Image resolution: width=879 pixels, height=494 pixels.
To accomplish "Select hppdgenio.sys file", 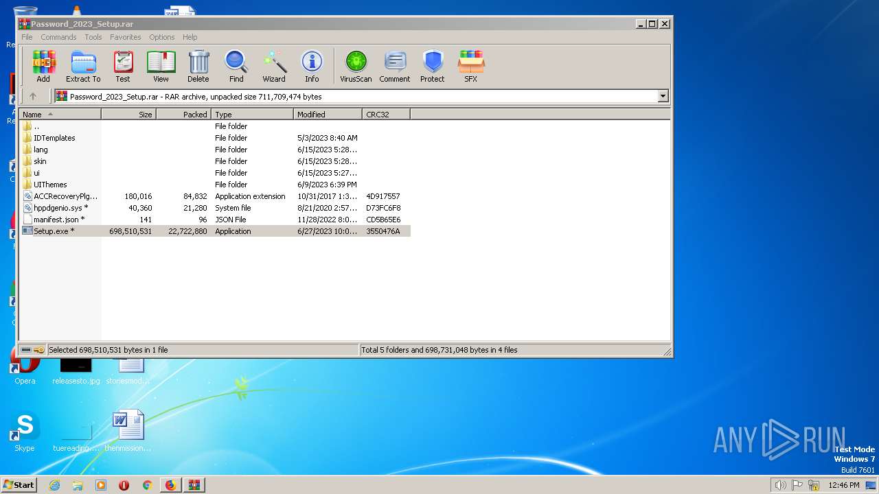I will [x=215, y=208].
